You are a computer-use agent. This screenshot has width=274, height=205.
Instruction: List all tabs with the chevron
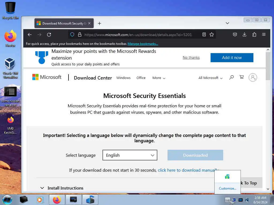pyautogui.click(x=227, y=23)
